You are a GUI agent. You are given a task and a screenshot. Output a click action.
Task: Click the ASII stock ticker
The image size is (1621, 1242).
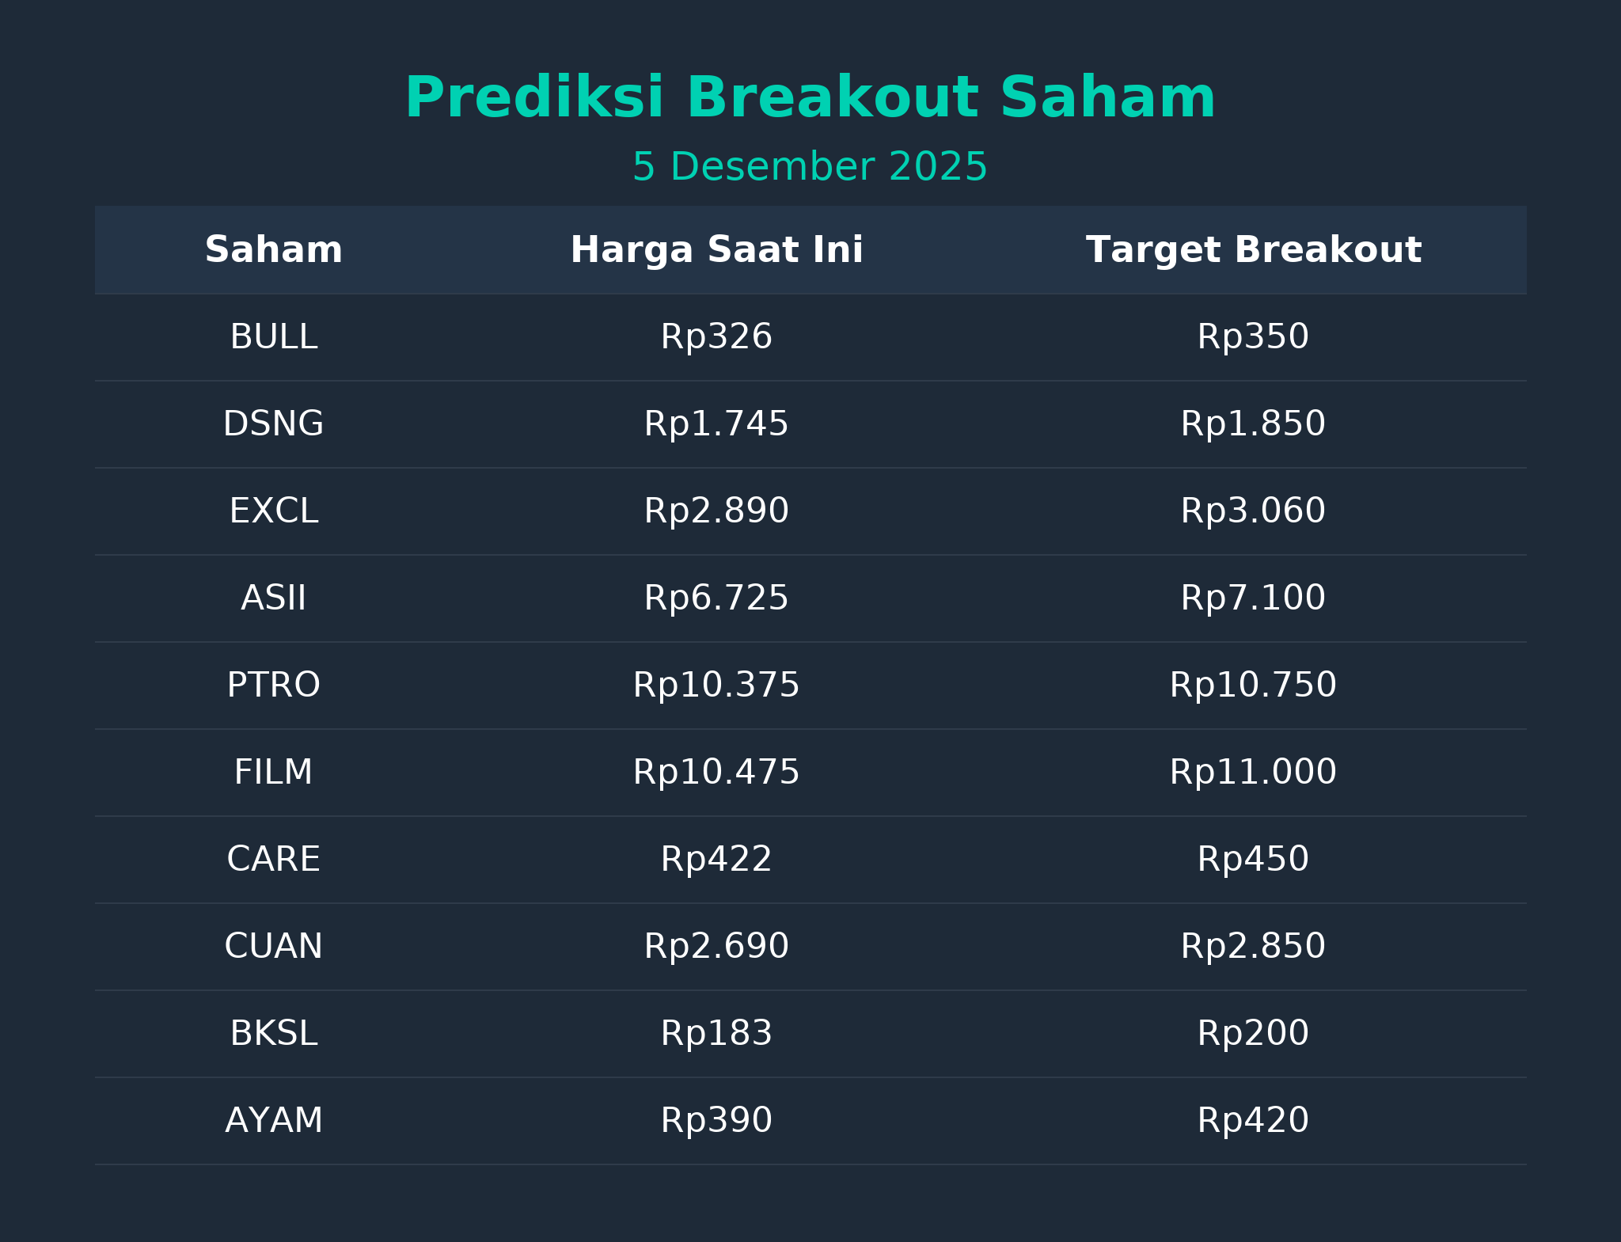pos(273,598)
